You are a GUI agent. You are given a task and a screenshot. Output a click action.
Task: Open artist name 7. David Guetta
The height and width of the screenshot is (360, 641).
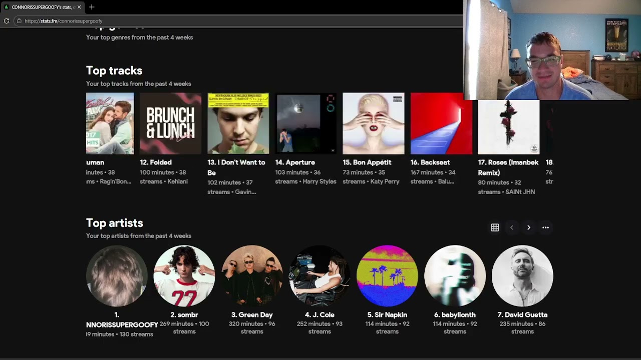pos(522,315)
